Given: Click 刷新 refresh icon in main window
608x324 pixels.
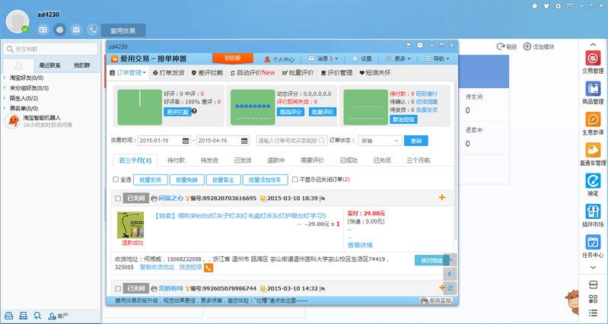Looking at the screenshot, I should point(501,46).
